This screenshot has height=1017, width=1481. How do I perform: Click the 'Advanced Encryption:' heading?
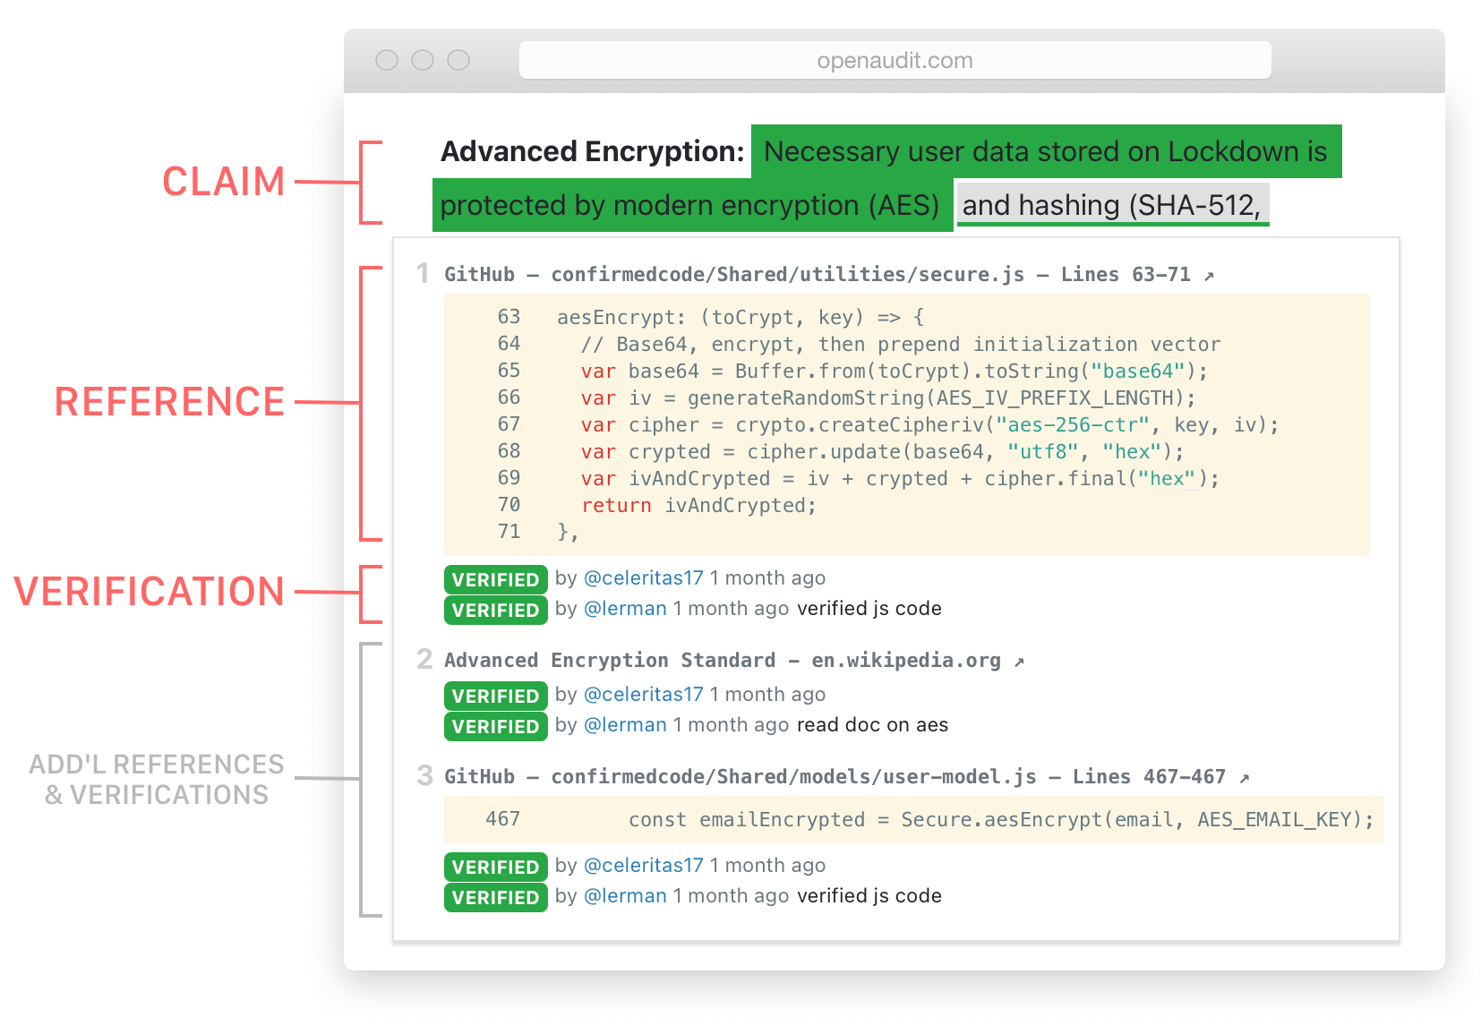click(x=592, y=151)
